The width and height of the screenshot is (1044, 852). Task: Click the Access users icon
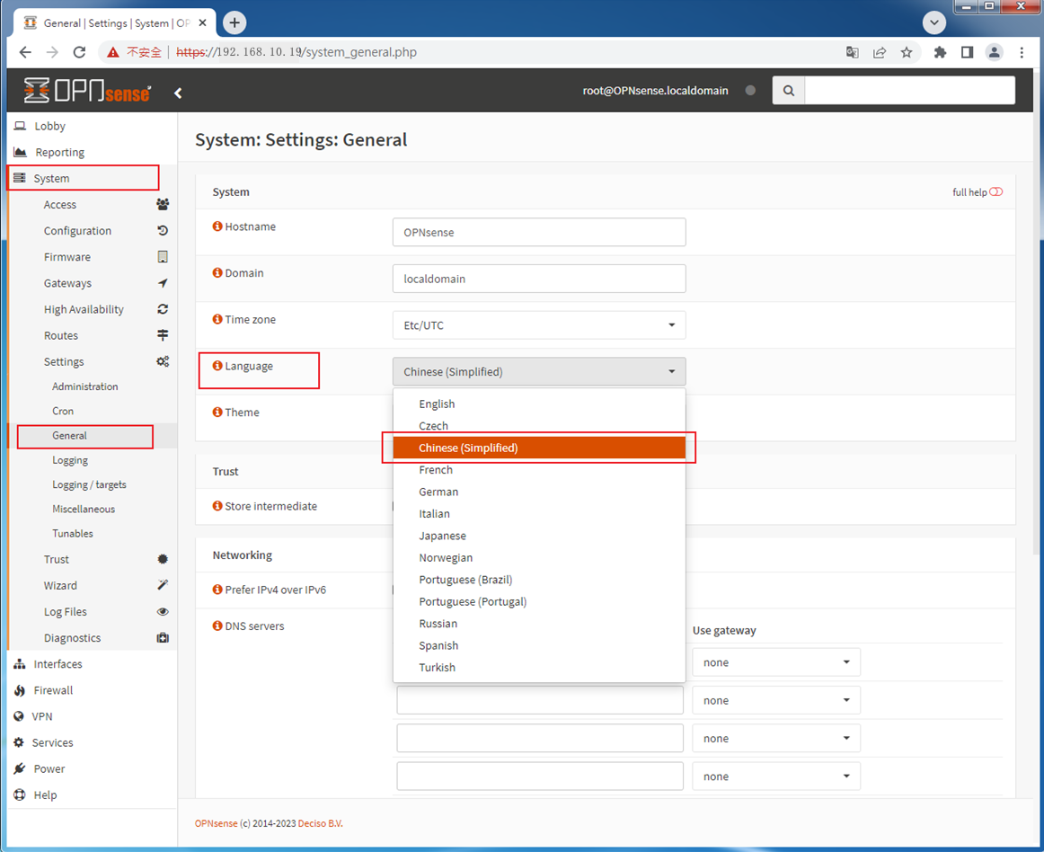(163, 205)
